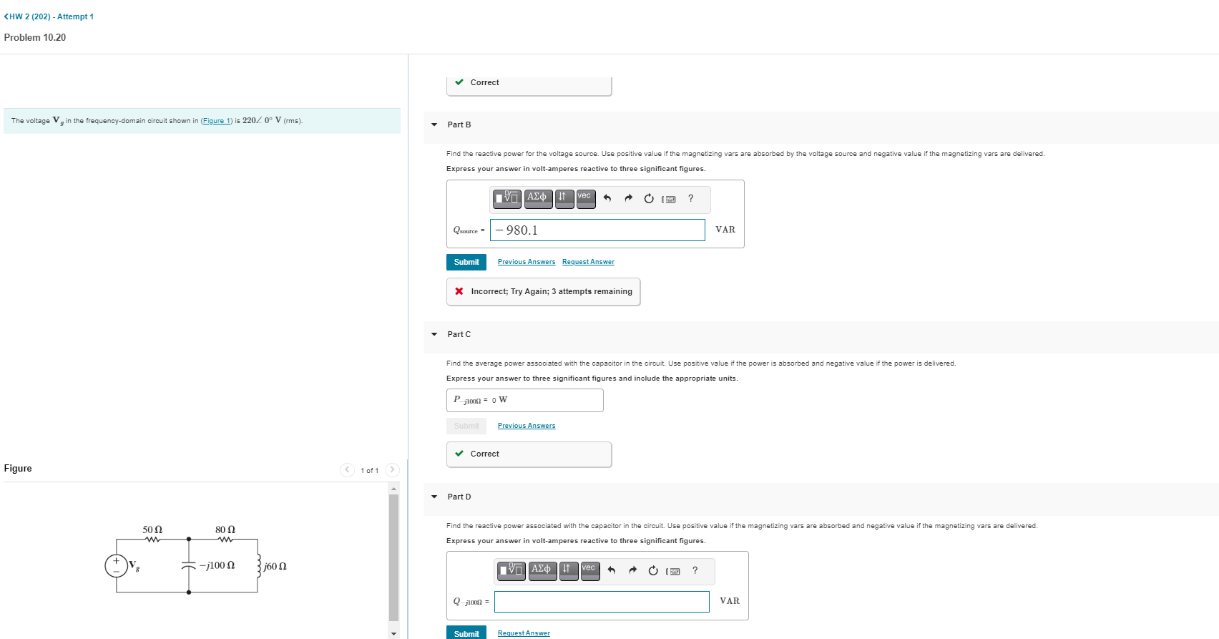Click the '1 of 1' figure counter
Screen dimensions: 1219x639
[369, 470]
